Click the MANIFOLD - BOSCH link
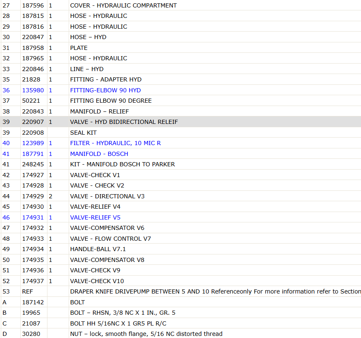This screenshot has width=361, height=338. [x=99, y=154]
